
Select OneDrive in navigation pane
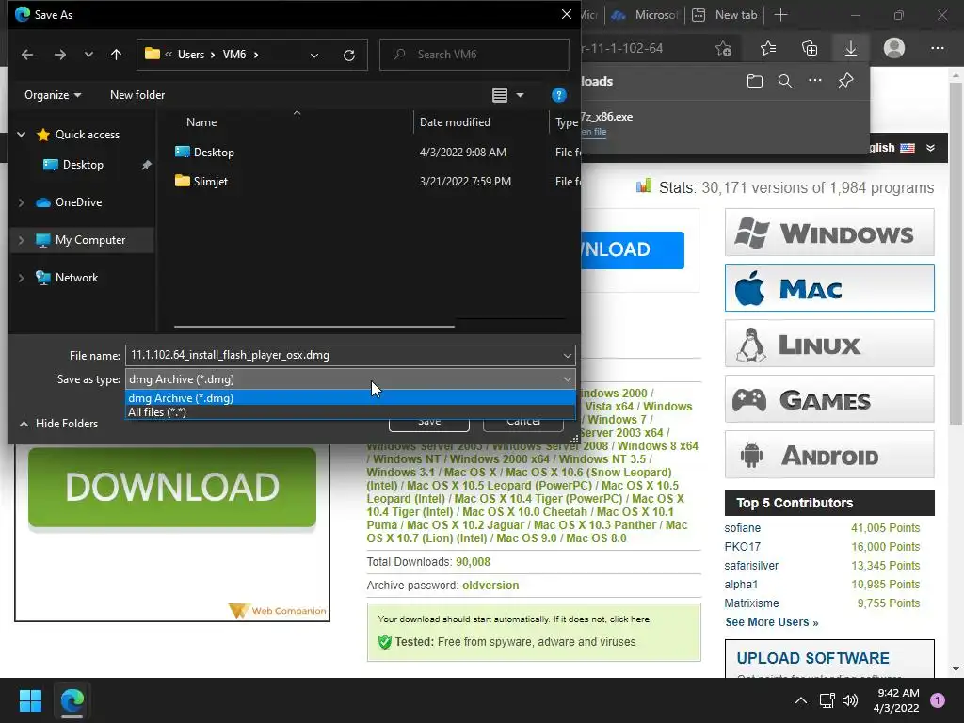coord(78,202)
